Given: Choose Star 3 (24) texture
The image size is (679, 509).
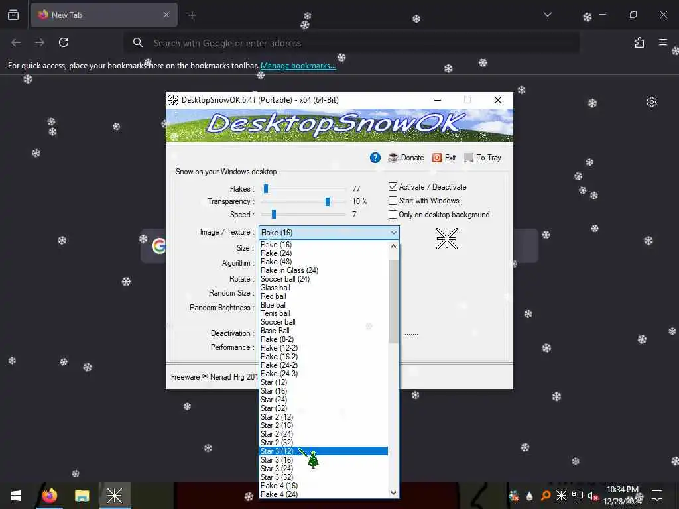Looking at the screenshot, I should [x=324, y=469].
